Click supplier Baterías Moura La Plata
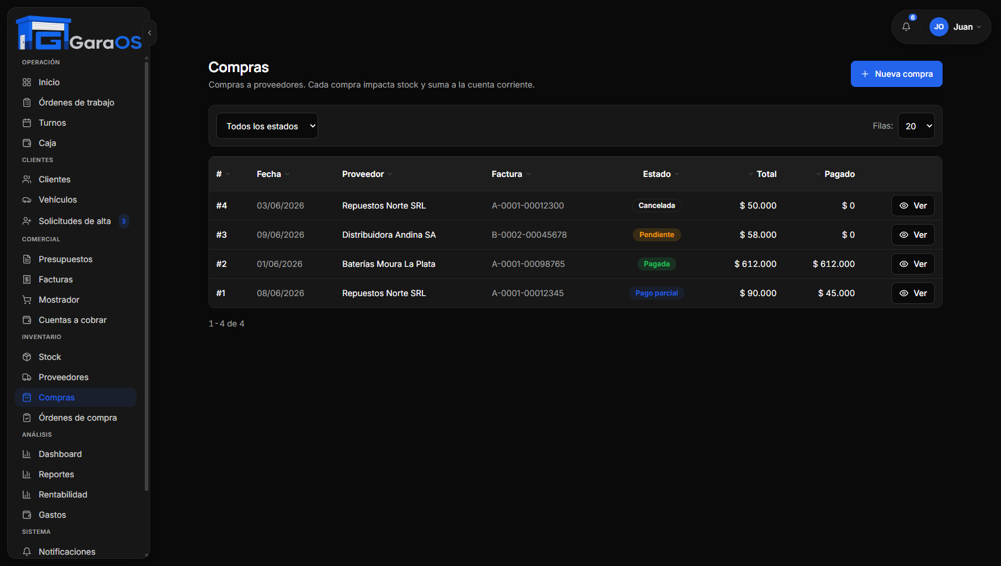1001x566 pixels. [x=388, y=264]
